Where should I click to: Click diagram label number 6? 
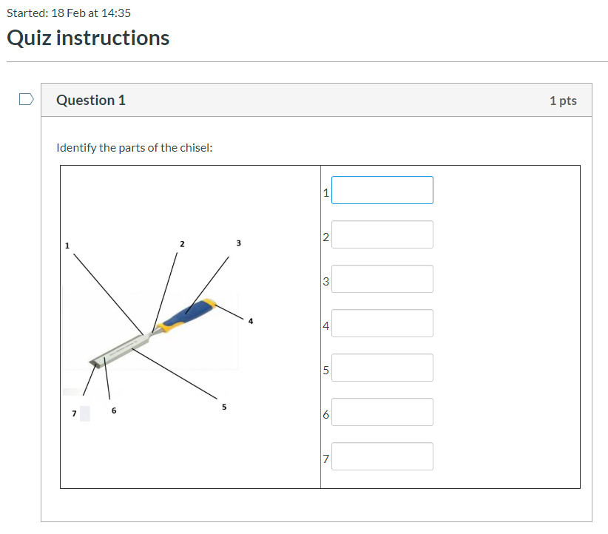(x=114, y=410)
